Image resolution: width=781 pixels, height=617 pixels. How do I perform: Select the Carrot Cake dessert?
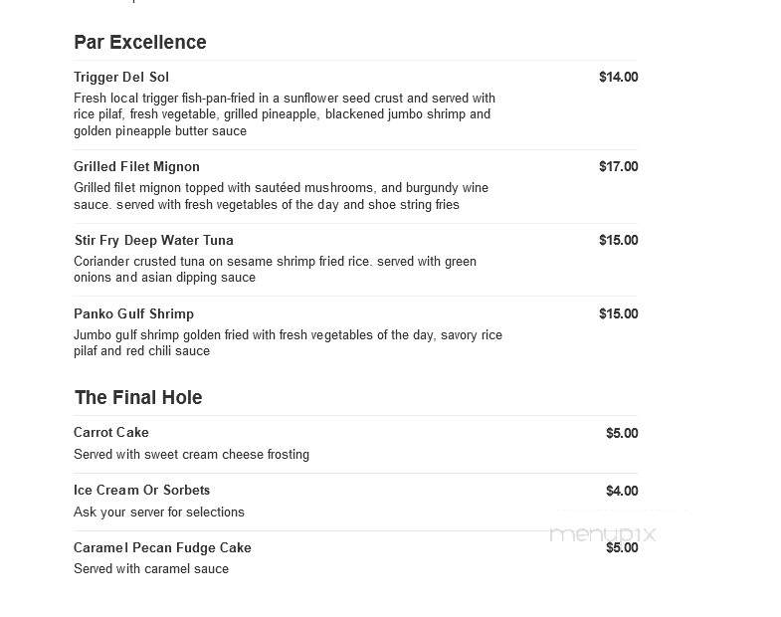point(111,432)
